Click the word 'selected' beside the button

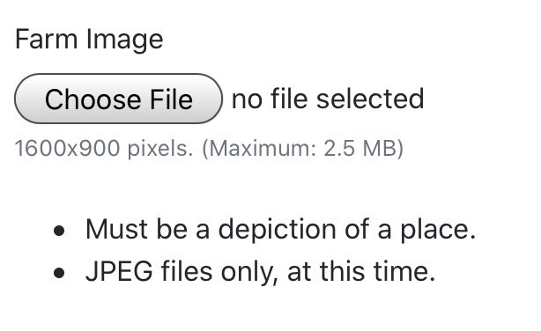[x=370, y=99]
